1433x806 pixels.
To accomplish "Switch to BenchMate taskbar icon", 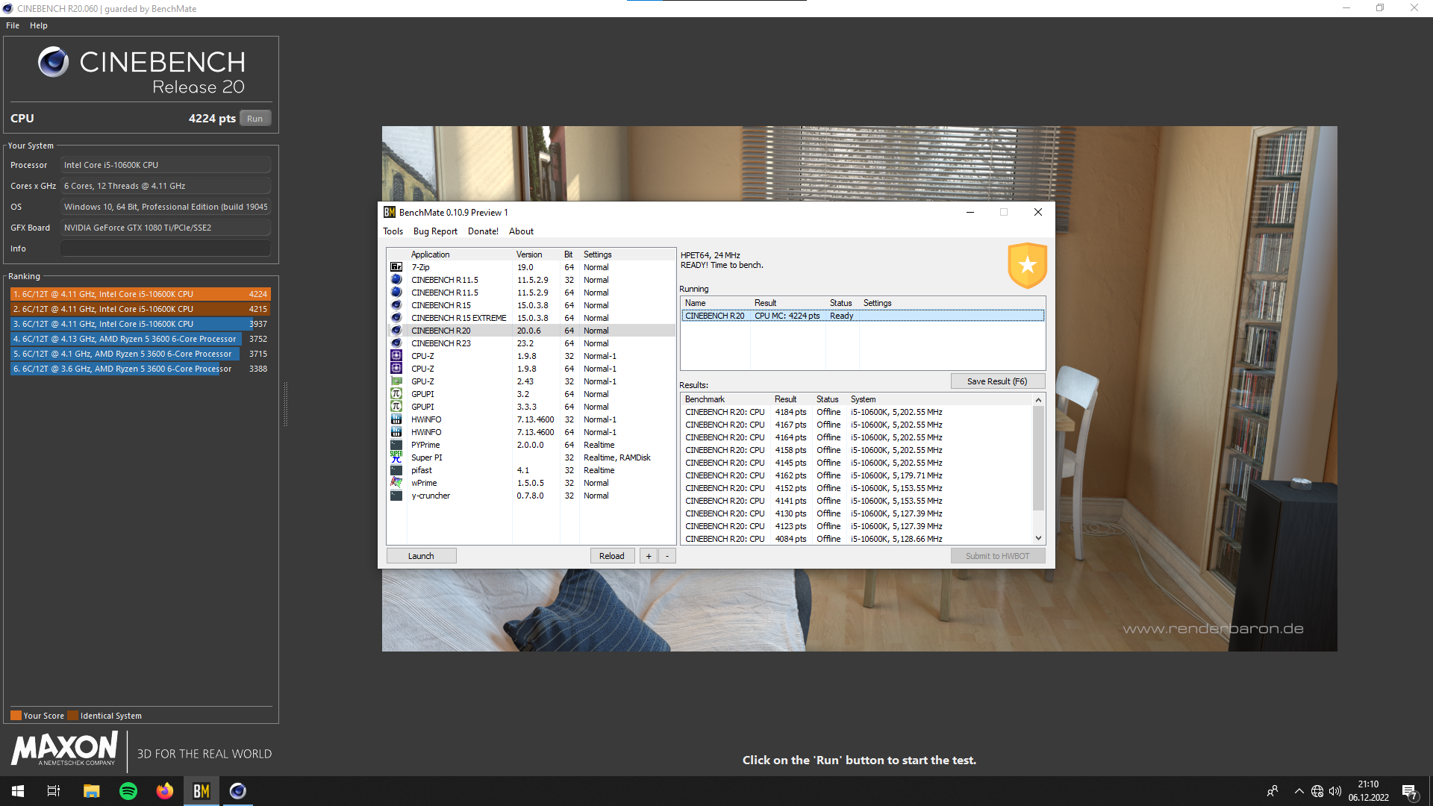I will pyautogui.click(x=202, y=791).
